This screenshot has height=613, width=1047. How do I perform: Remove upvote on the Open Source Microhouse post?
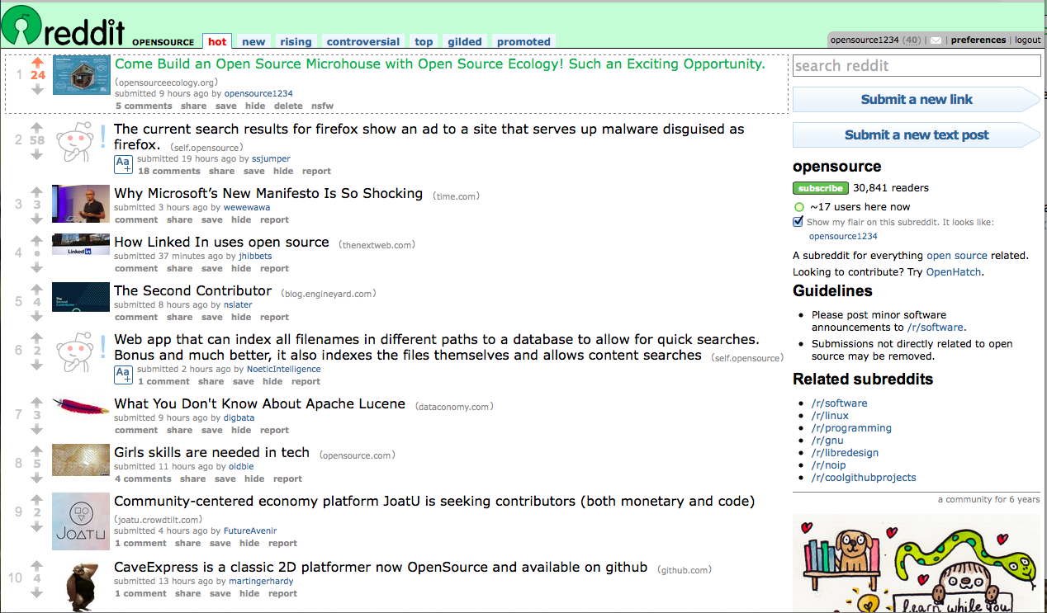(x=37, y=61)
